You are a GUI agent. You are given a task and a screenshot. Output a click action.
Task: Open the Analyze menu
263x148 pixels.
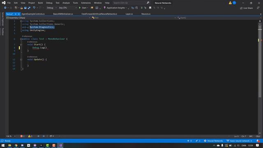(x=66, y=3)
